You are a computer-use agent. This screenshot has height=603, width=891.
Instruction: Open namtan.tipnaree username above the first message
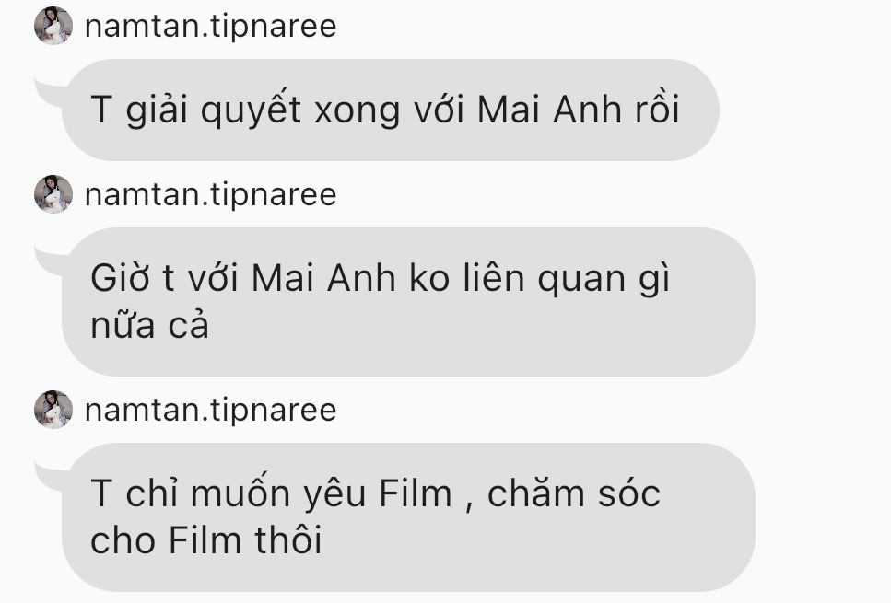pos(211,26)
